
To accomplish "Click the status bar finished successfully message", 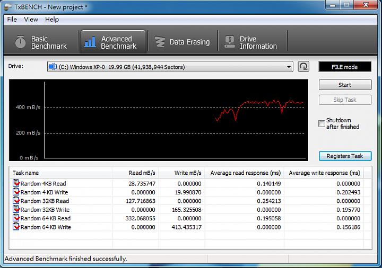I will pyautogui.click(x=66, y=258).
